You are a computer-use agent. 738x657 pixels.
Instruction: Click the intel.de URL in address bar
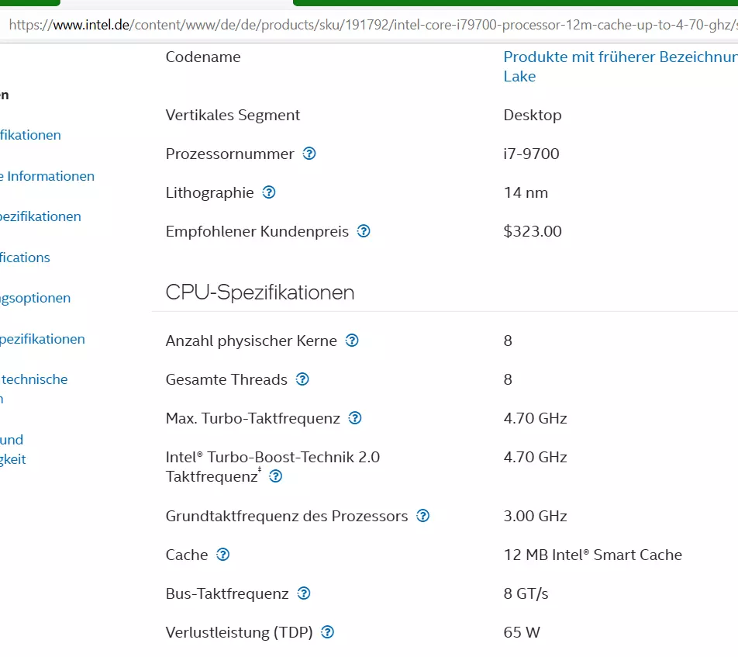(373, 25)
